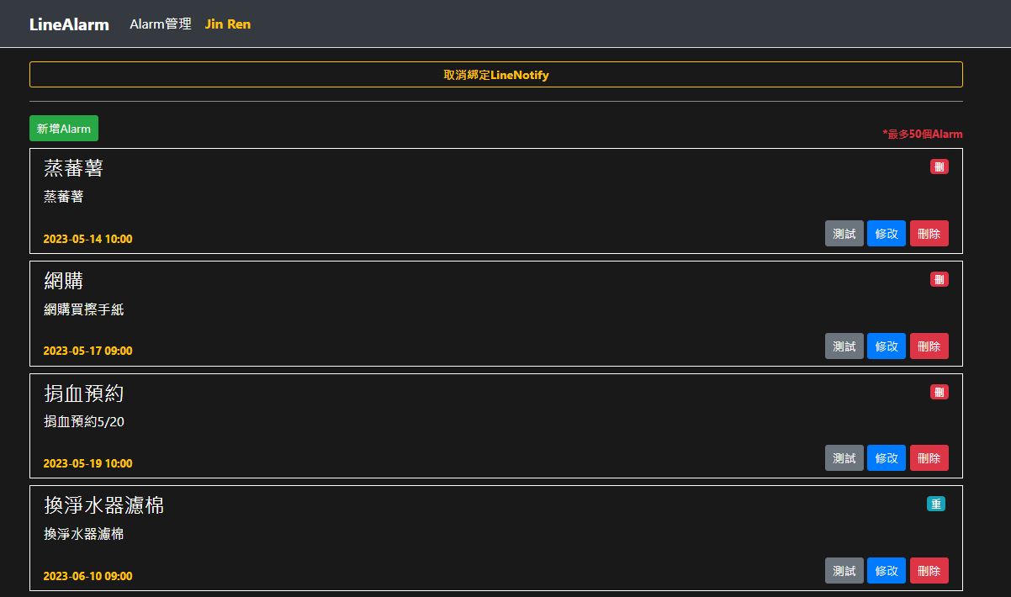Modify the 網購 alarm via 修改
1011x597 pixels.
pos(887,346)
